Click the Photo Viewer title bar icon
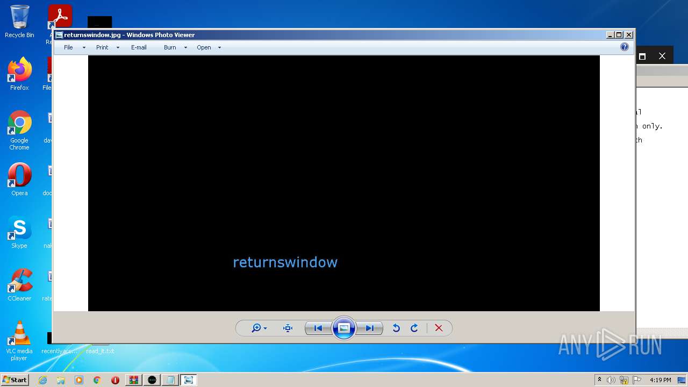The width and height of the screenshot is (688, 387). click(x=59, y=35)
